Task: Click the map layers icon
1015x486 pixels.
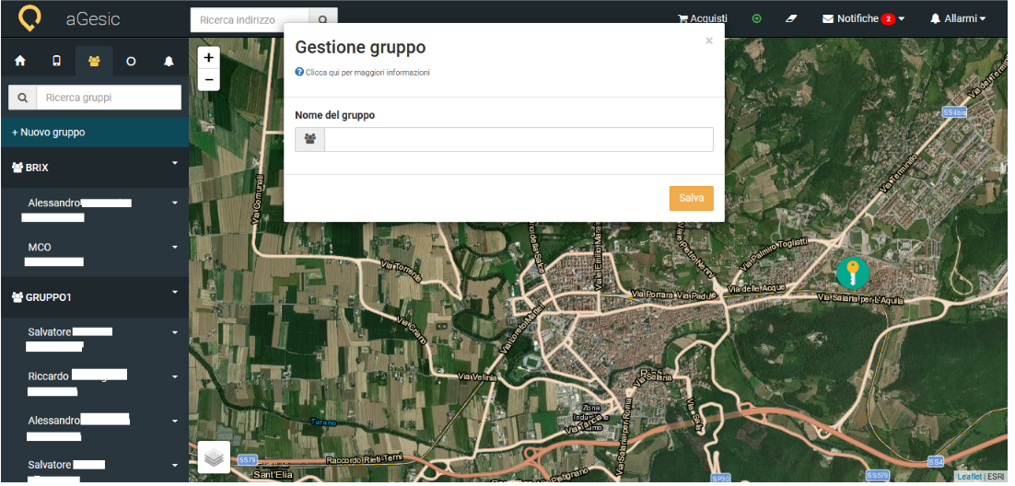Action: (214, 457)
